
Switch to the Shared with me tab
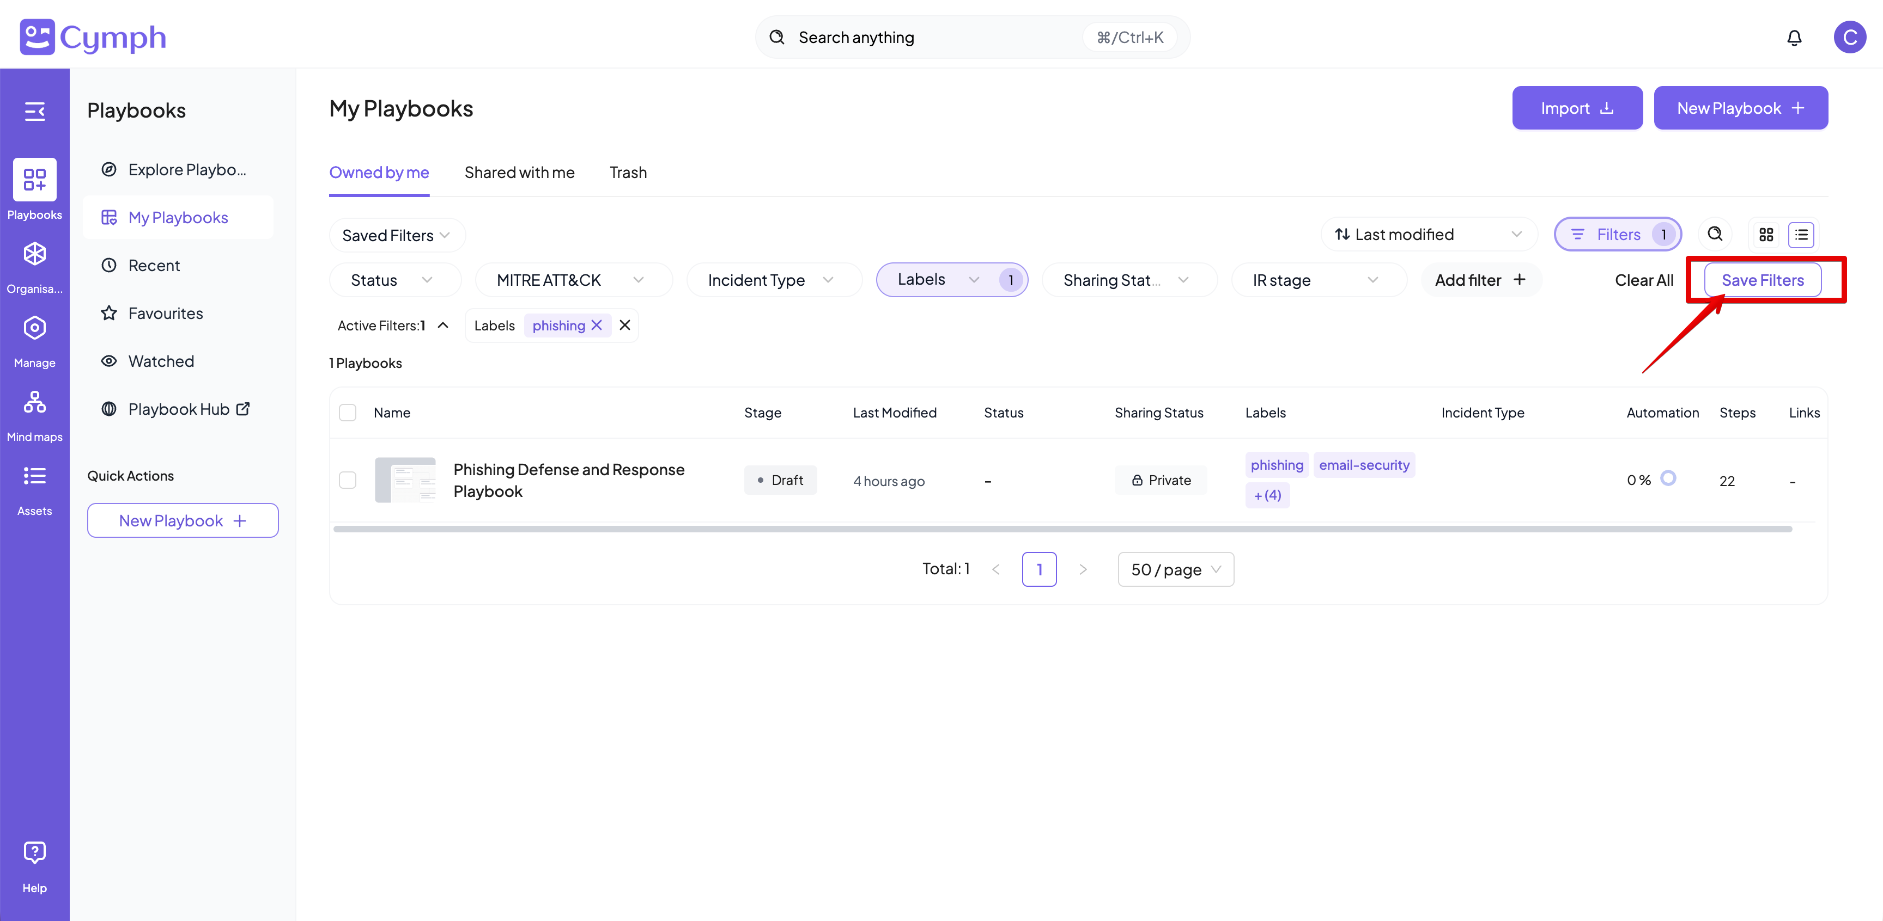(519, 173)
